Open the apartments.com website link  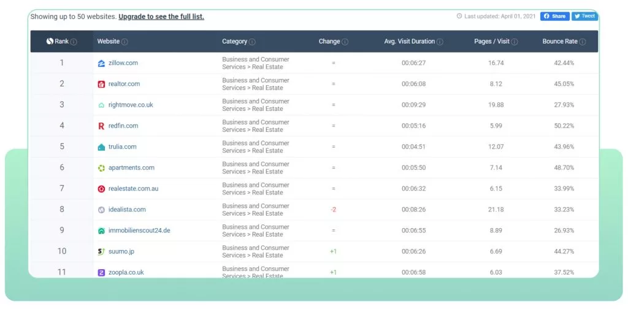tap(131, 168)
